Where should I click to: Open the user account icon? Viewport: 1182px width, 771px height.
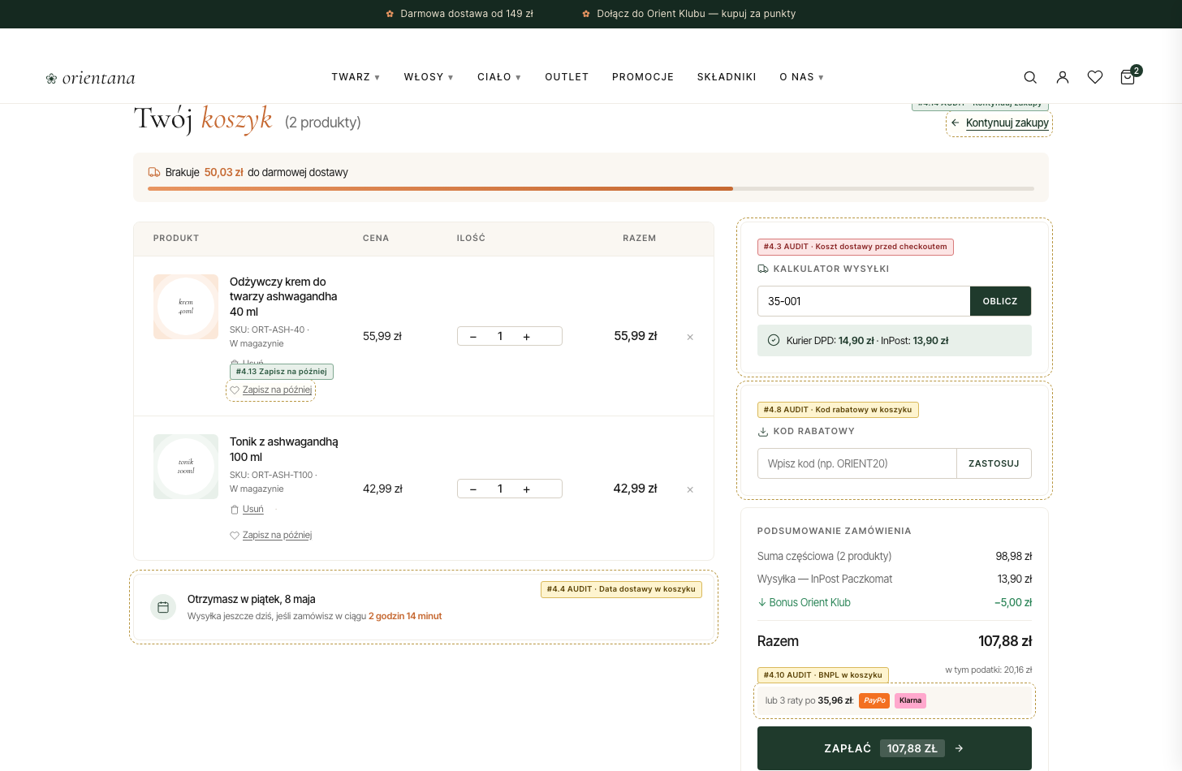click(1063, 77)
